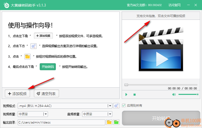Open the 视频质量 quality dropdown
202x128 pixels.
pyautogui.click(x=45, y=114)
